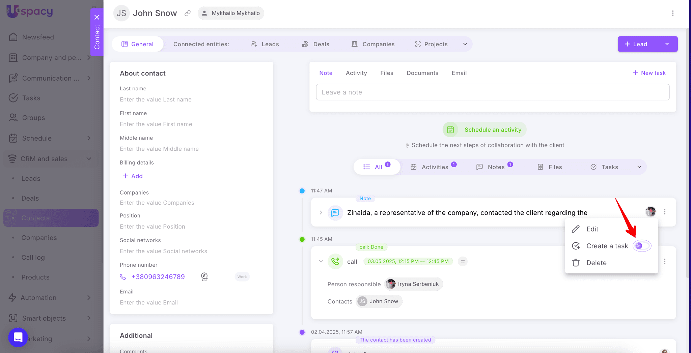Image resolution: width=691 pixels, height=353 pixels.
Task: Click the Schedule an activity button
Action: click(x=485, y=130)
